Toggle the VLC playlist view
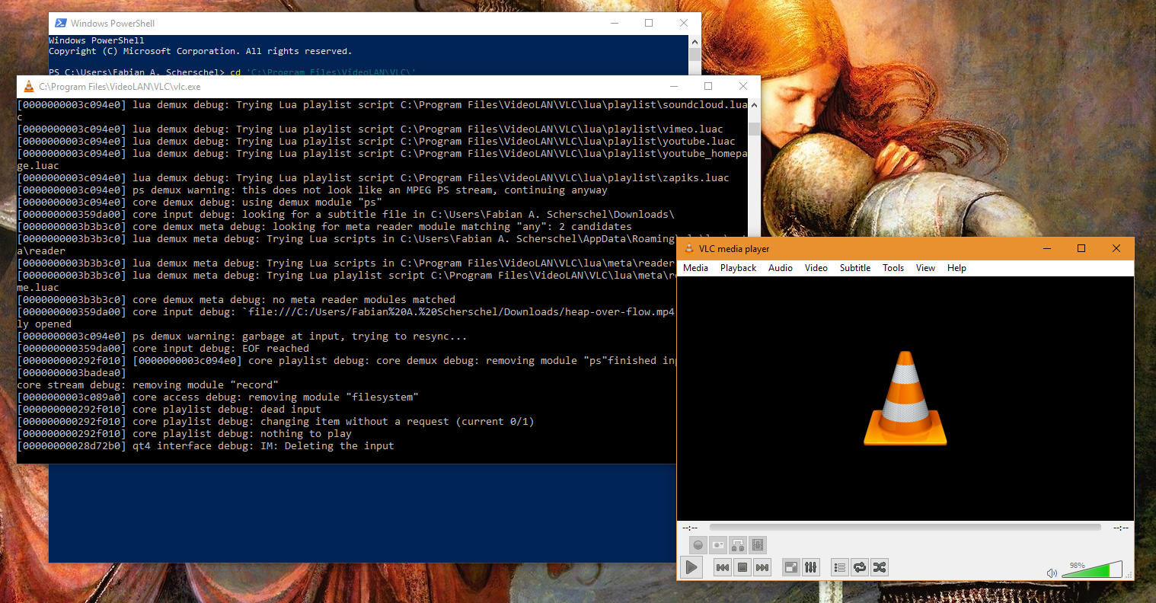Image resolution: width=1156 pixels, height=603 pixels. point(840,567)
